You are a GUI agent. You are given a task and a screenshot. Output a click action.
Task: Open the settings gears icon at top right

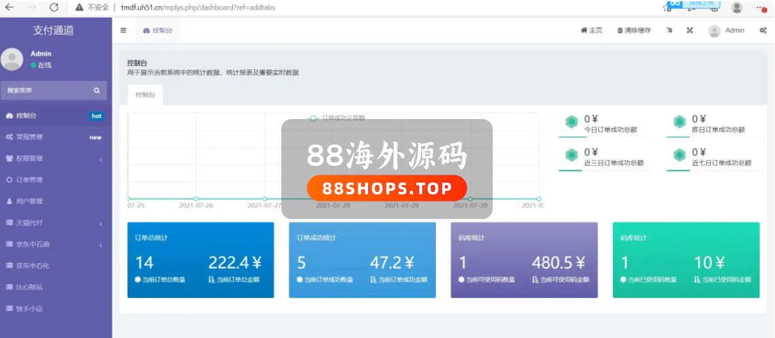pos(763,31)
